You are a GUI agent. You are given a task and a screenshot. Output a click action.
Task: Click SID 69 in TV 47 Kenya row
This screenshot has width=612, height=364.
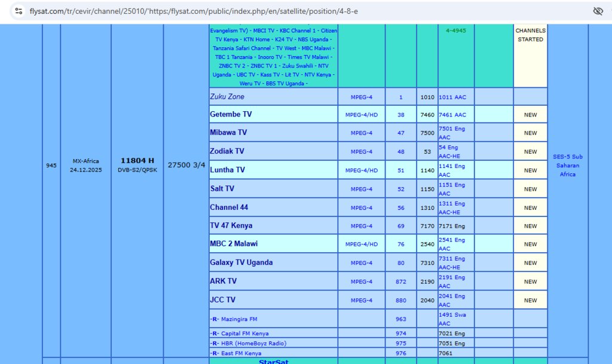click(x=401, y=226)
